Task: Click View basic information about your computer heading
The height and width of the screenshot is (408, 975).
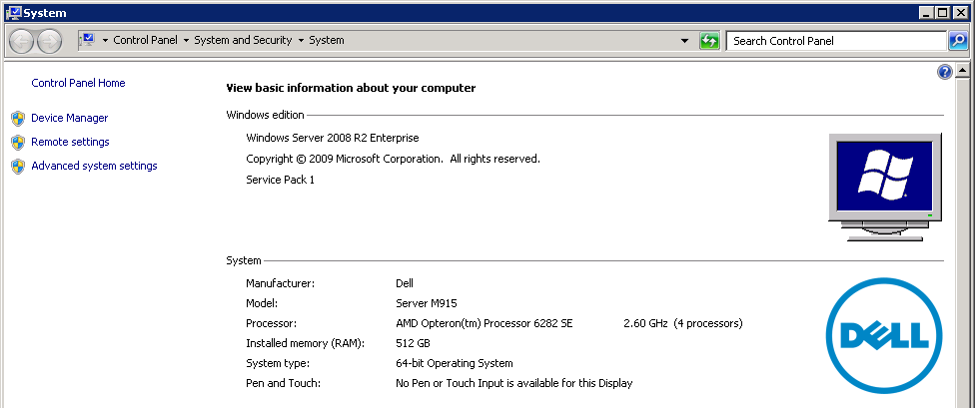Action: click(x=351, y=88)
